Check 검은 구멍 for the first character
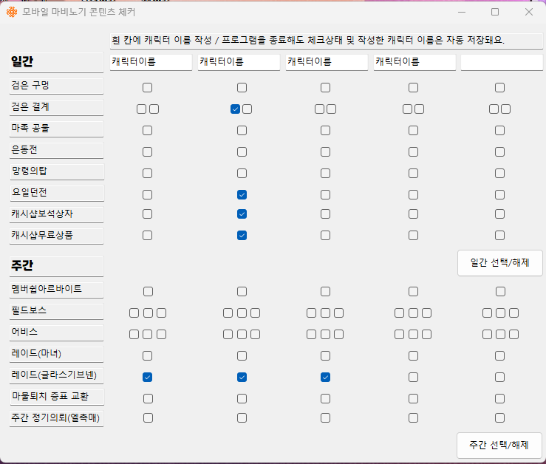This screenshot has width=546, height=464. 147,87
